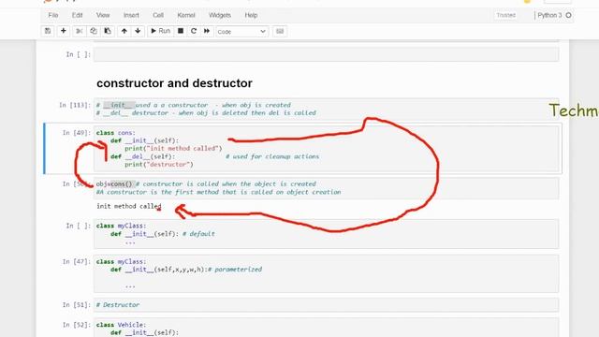
Task: Open the Kernel menu
Action: pyautogui.click(x=186, y=15)
